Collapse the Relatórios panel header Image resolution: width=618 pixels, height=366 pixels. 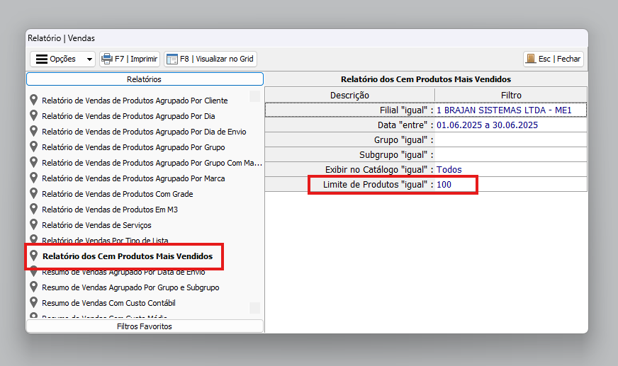tap(145, 79)
